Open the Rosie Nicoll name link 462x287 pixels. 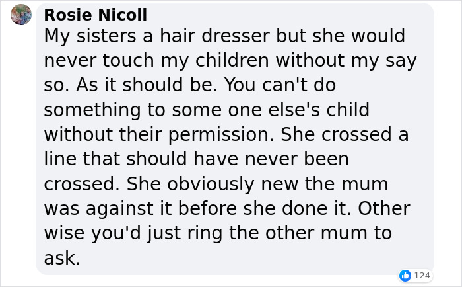tap(96, 15)
